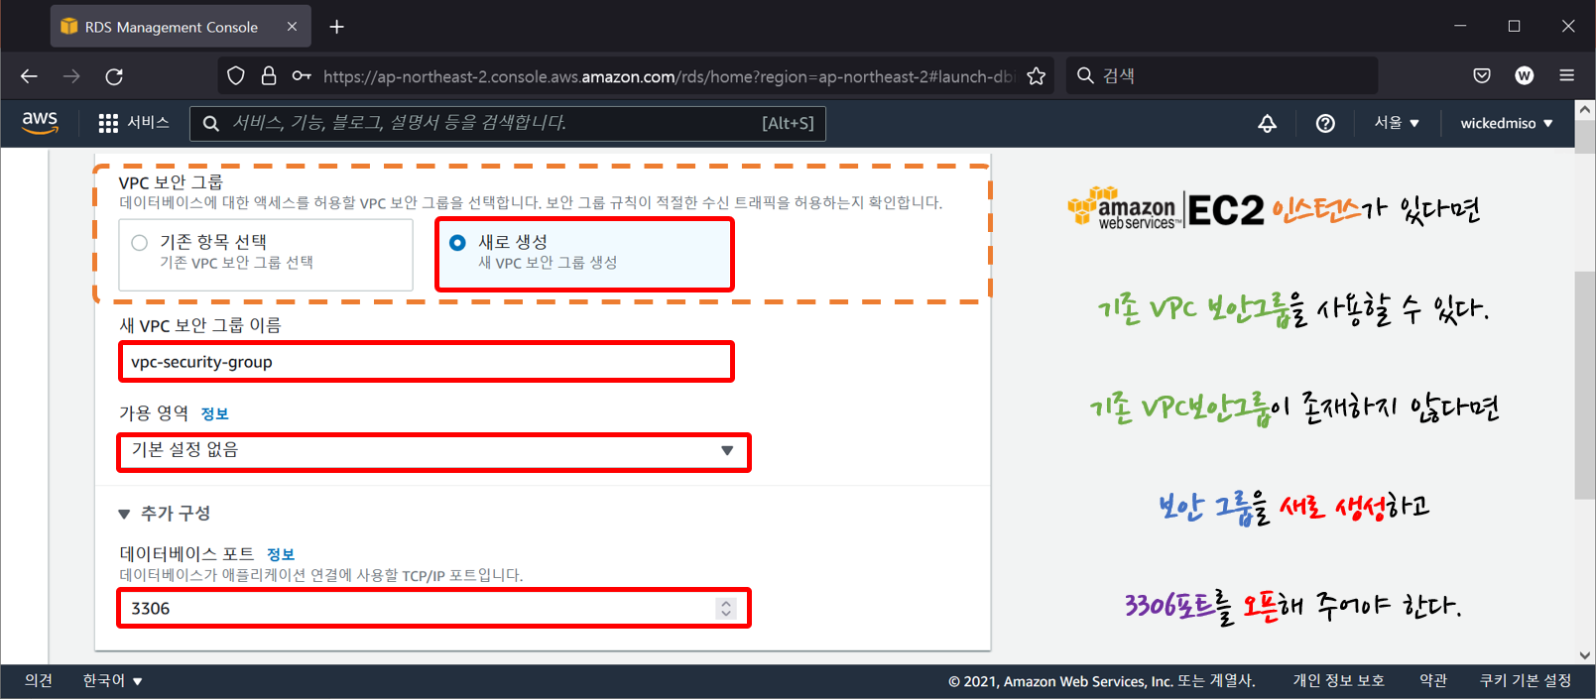1596x699 pixels.
Task: Click the VPC 보안 그룹 heading text
Action: 171,182
